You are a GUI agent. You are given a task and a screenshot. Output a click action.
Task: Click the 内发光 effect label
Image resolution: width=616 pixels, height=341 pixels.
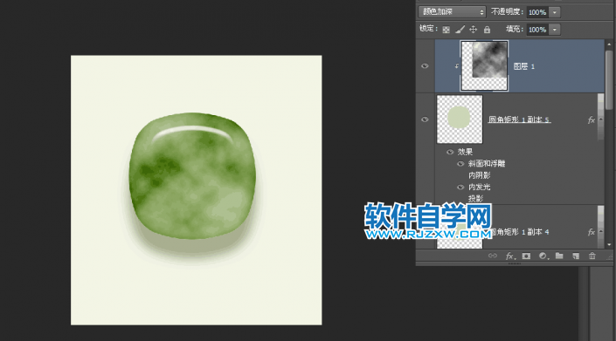(x=480, y=187)
